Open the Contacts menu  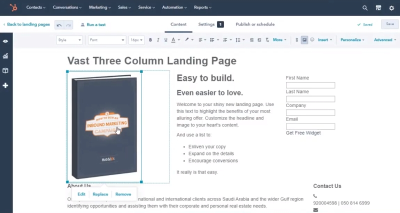pyautogui.click(x=35, y=7)
